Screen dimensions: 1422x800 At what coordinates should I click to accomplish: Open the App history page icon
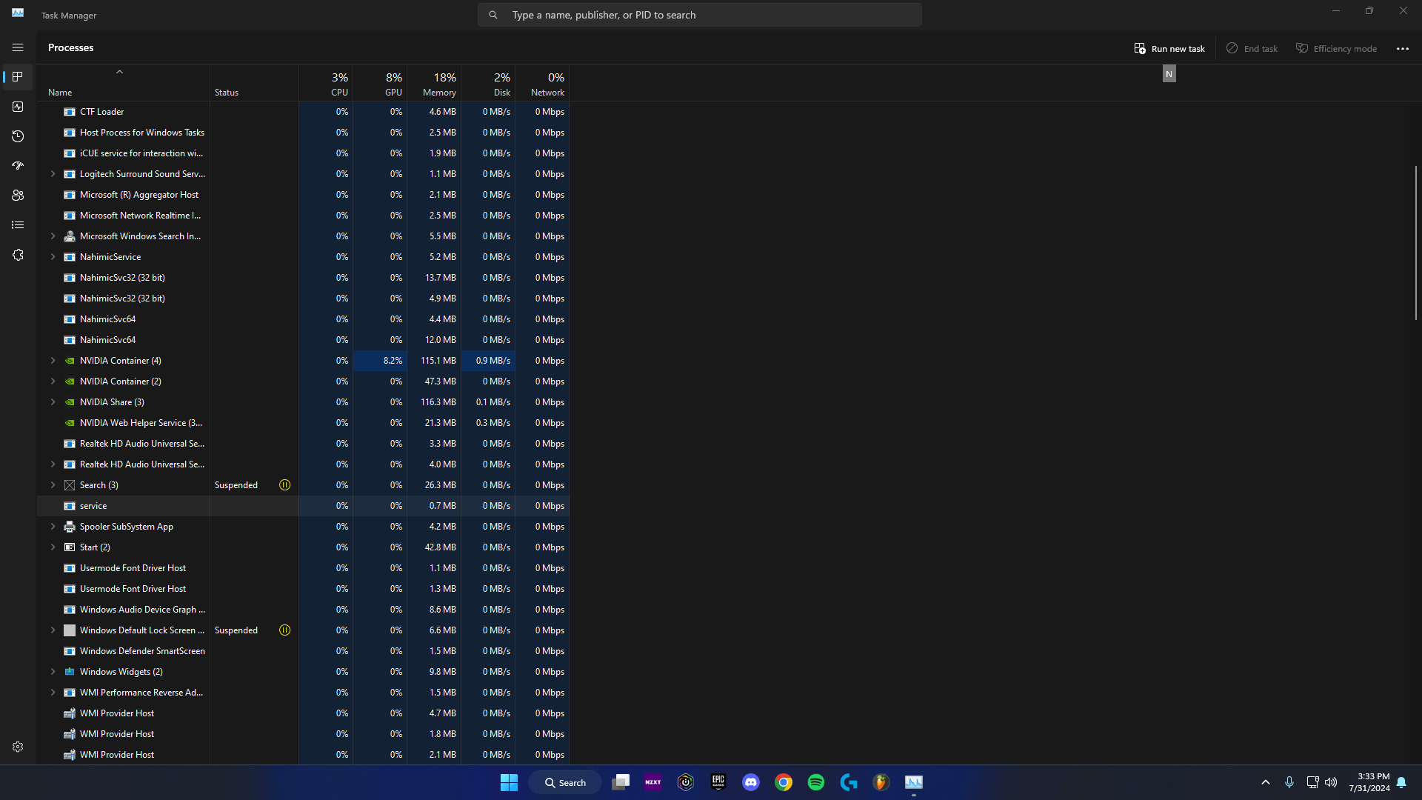[18, 136]
